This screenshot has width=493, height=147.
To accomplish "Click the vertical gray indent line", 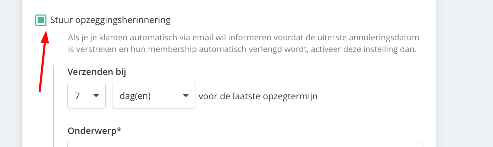I will (x=53, y=106).
